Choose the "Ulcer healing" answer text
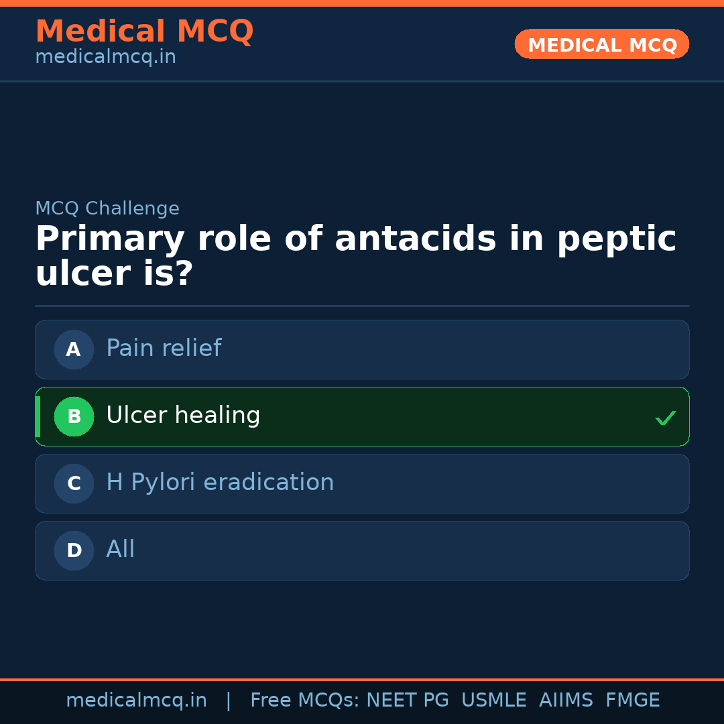The image size is (724, 724). coord(183,416)
